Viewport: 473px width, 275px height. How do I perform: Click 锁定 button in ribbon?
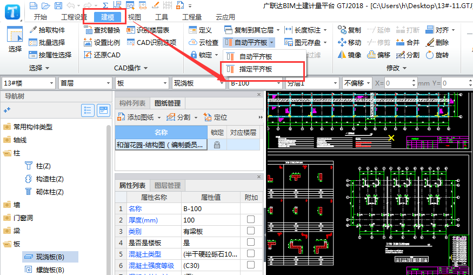pyautogui.click(x=204, y=55)
